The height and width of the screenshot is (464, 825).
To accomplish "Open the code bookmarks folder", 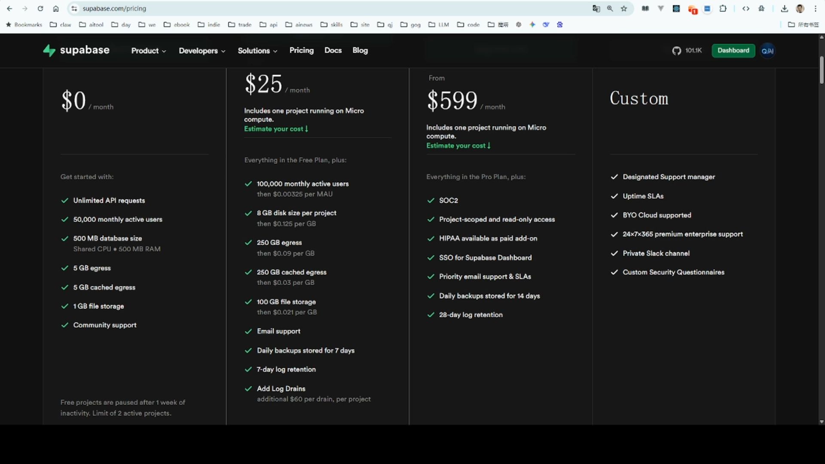I will click(468, 24).
